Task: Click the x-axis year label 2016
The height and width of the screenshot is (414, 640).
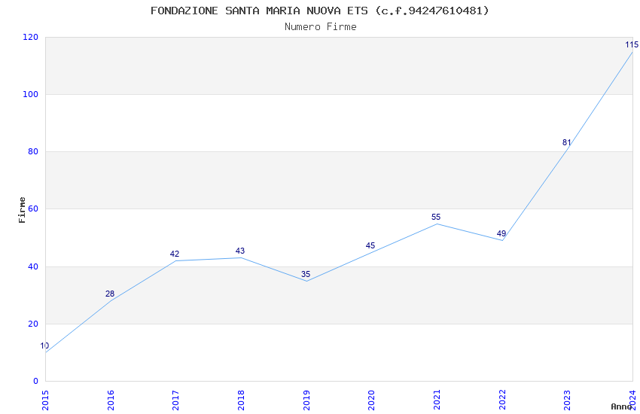Action: (x=111, y=400)
